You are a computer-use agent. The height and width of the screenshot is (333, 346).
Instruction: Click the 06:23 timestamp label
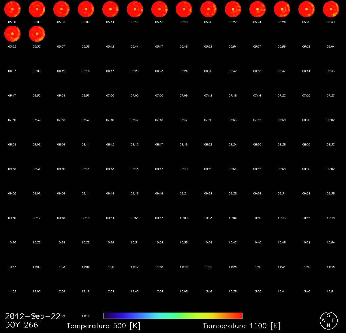159,71
